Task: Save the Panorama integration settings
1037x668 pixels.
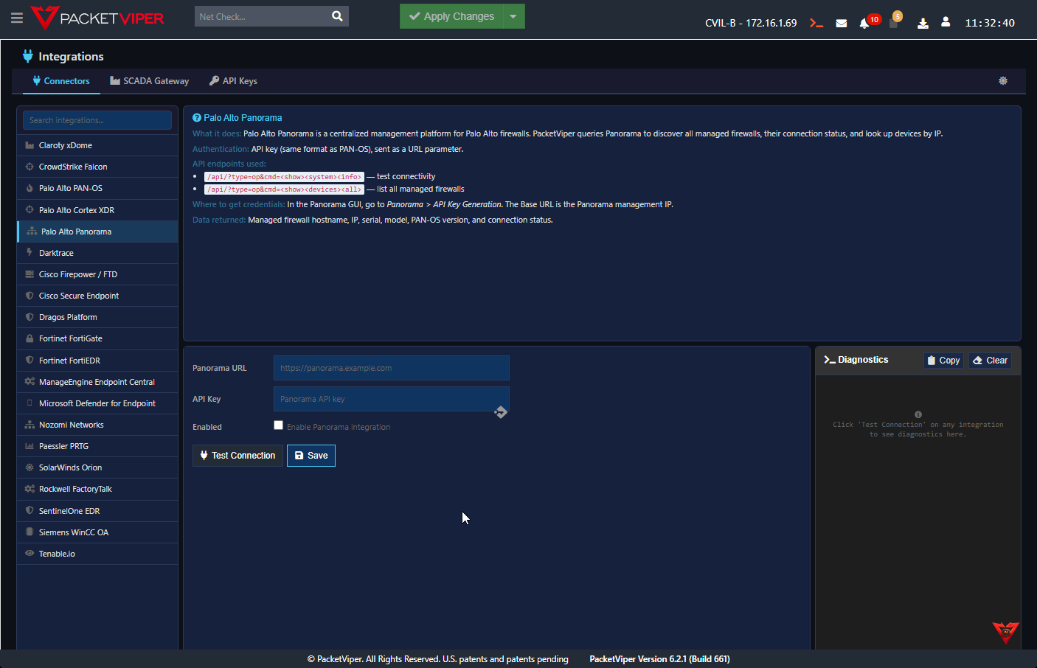Action: click(311, 456)
